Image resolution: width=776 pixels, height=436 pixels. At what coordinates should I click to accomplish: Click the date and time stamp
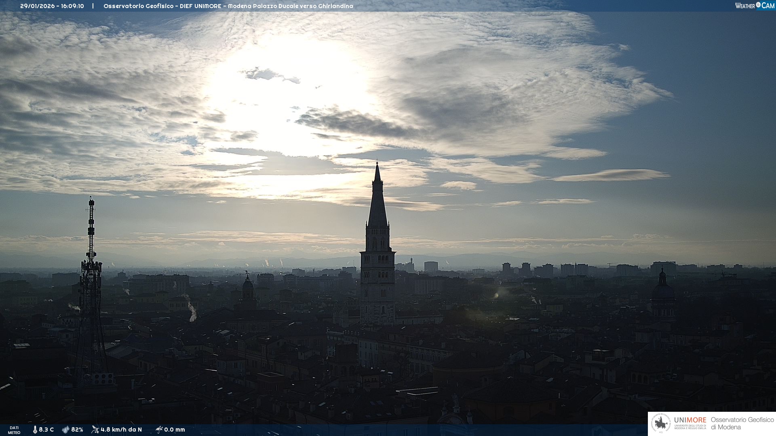click(52, 6)
